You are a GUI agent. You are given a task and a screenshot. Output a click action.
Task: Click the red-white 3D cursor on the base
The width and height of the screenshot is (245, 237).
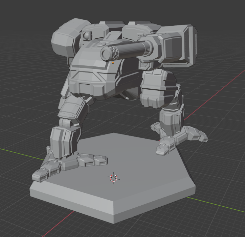(x=114, y=178)
